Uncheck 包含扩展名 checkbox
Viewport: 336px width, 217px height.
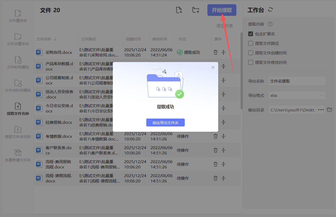[x=251, y=34]
